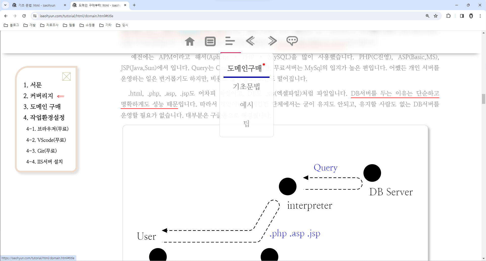Jump to section 2. 커버리지
486x261 pixels.
pyautogui.click(x=38, y=96)
